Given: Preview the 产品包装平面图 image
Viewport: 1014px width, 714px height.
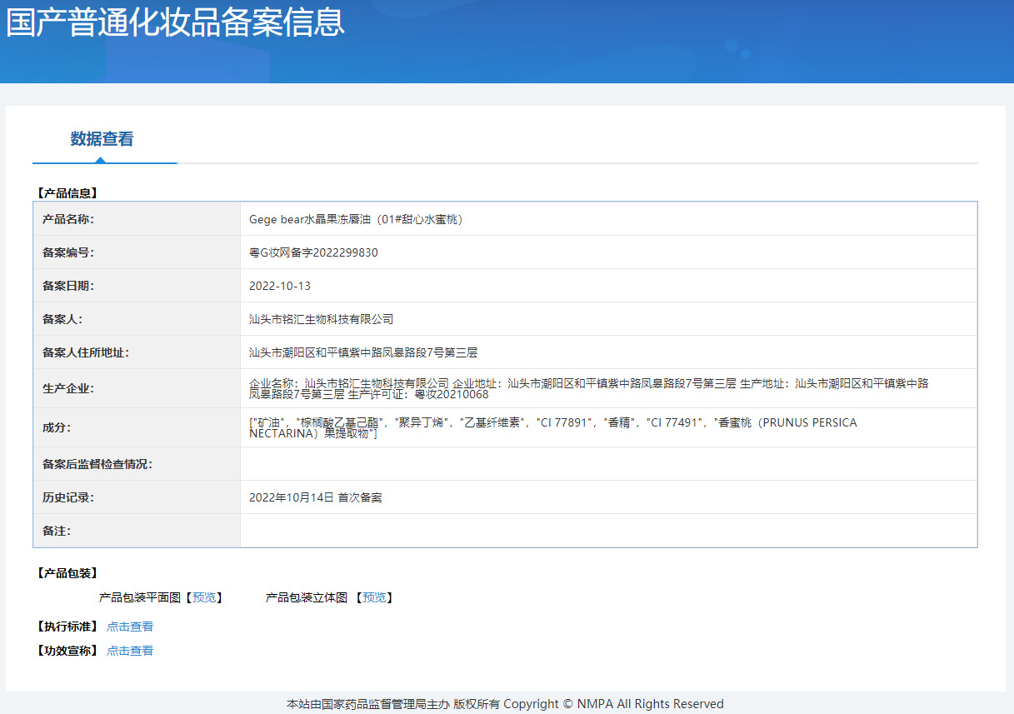Looking at the screenshot, I should 204,597.
